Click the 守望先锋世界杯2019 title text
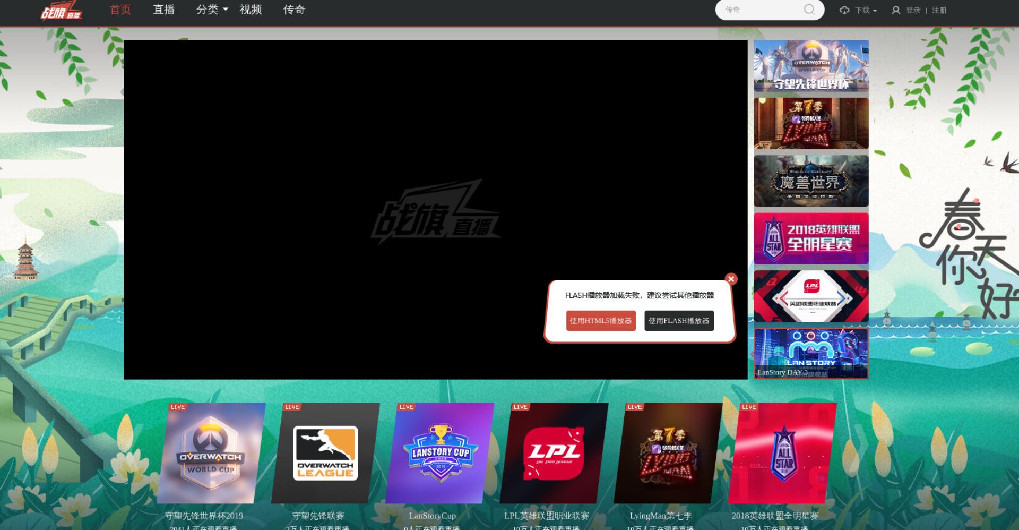The image size is (1019, 530). click(x=204, y=516)
